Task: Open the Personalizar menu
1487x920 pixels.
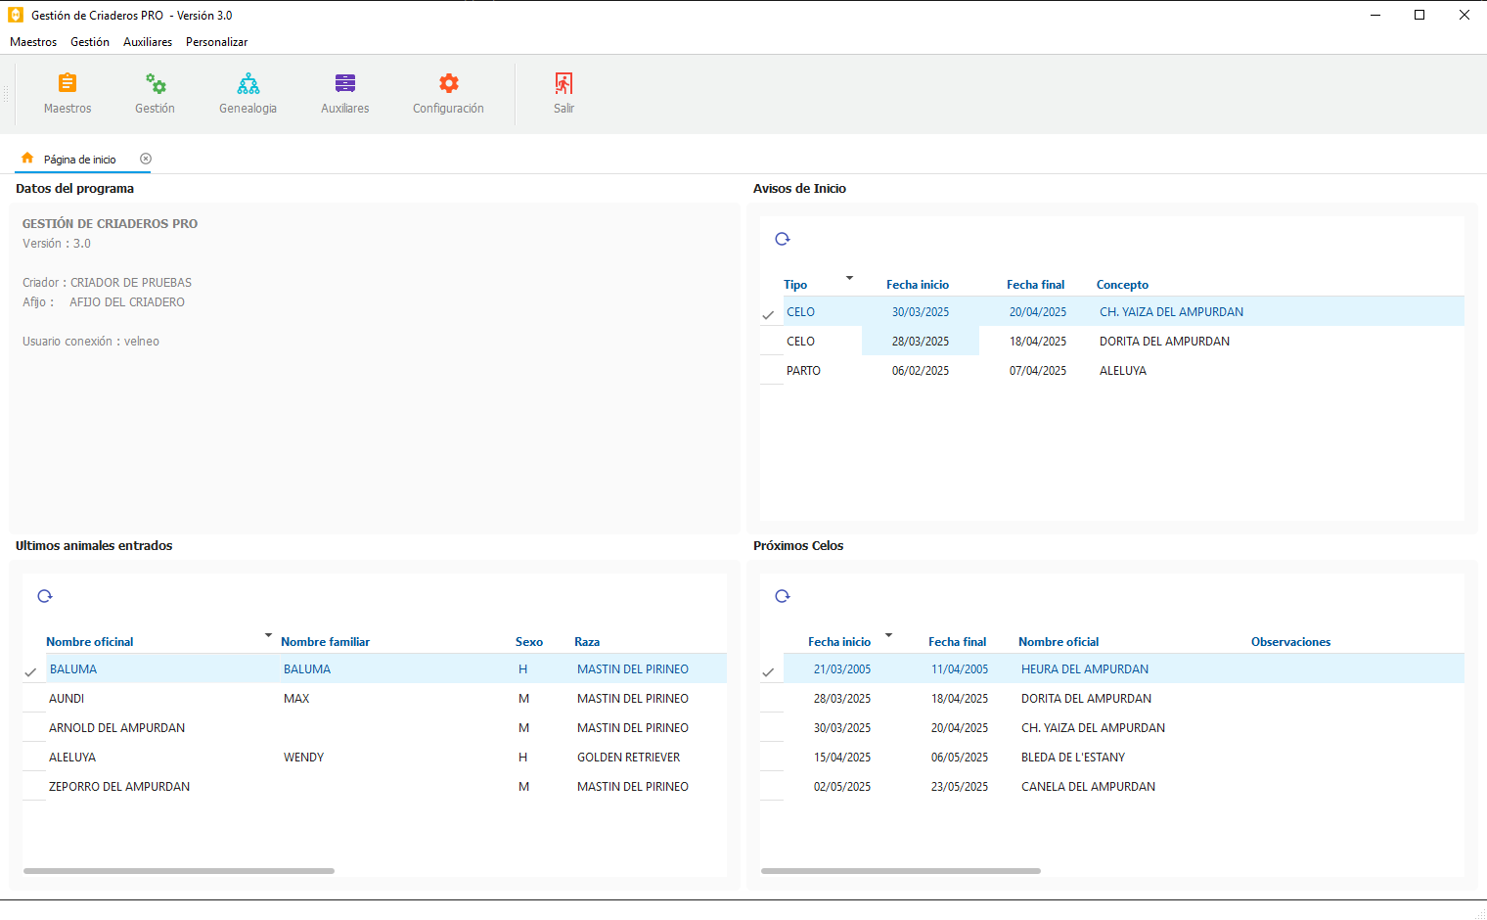Action: [x=216, y=42]
